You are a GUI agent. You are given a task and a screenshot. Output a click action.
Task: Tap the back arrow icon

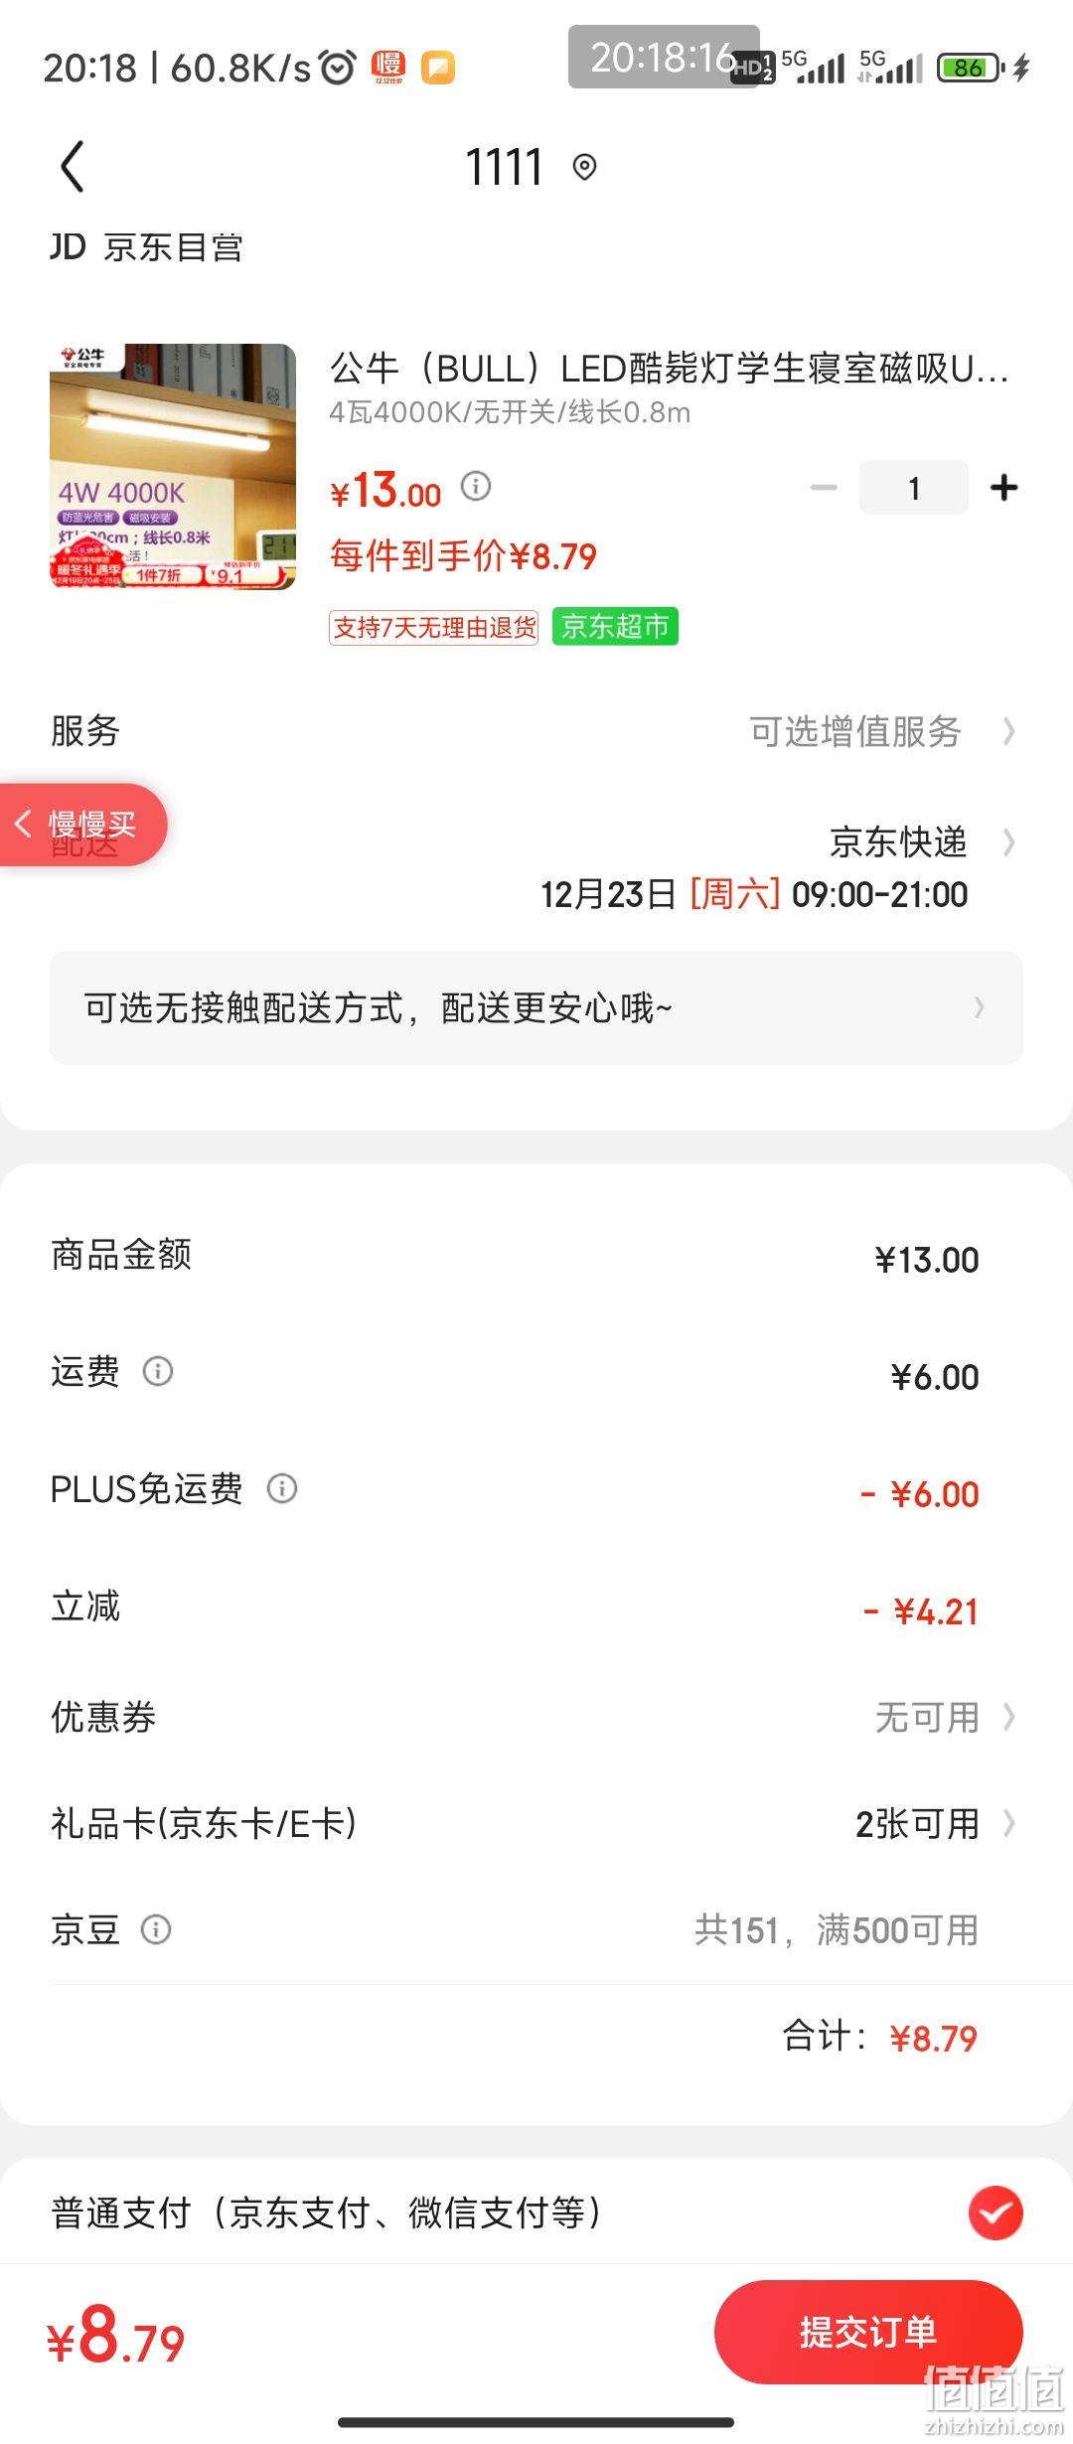[x=73, y=166]
